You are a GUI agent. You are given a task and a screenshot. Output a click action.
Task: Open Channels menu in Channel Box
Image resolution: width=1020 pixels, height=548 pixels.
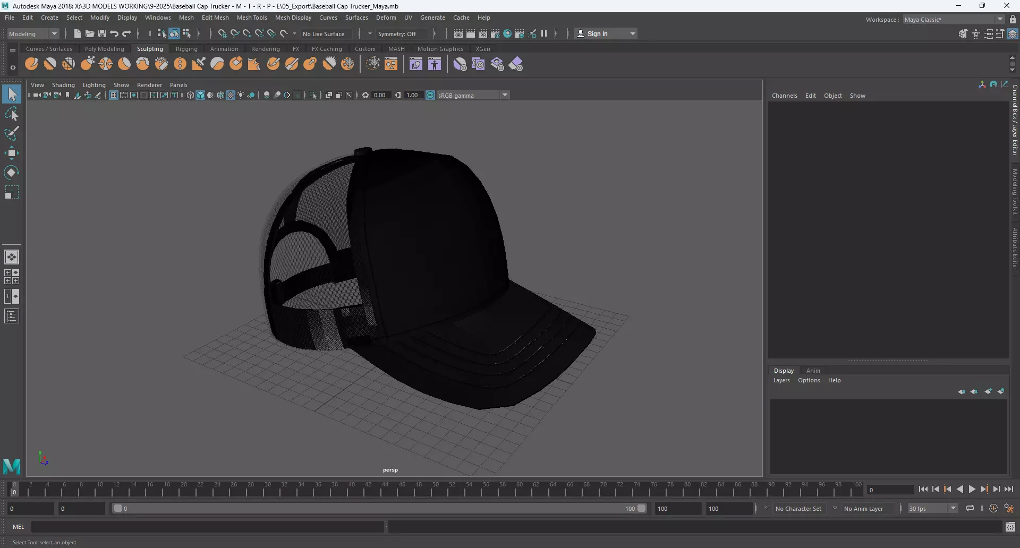[784, 96]
